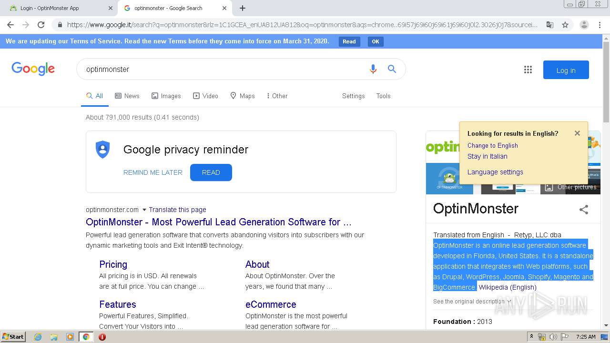Reload the page with refresh icon

point(41,25)
